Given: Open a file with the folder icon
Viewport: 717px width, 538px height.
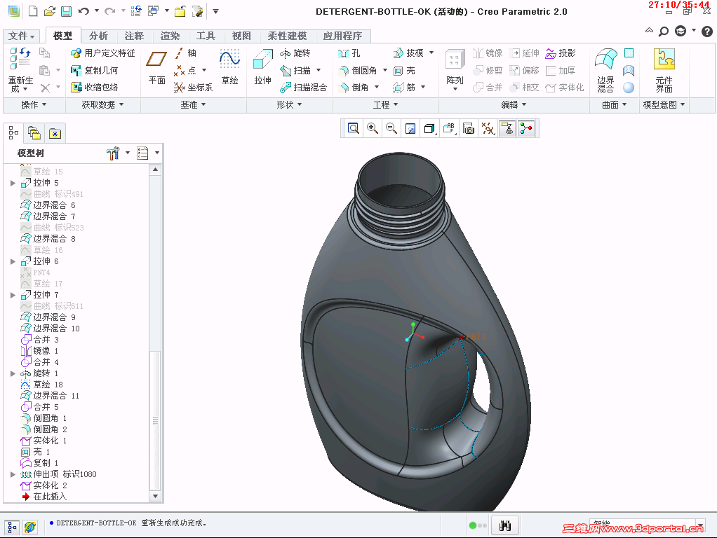Looking at the screenshot, I should (x=49, y=11).
